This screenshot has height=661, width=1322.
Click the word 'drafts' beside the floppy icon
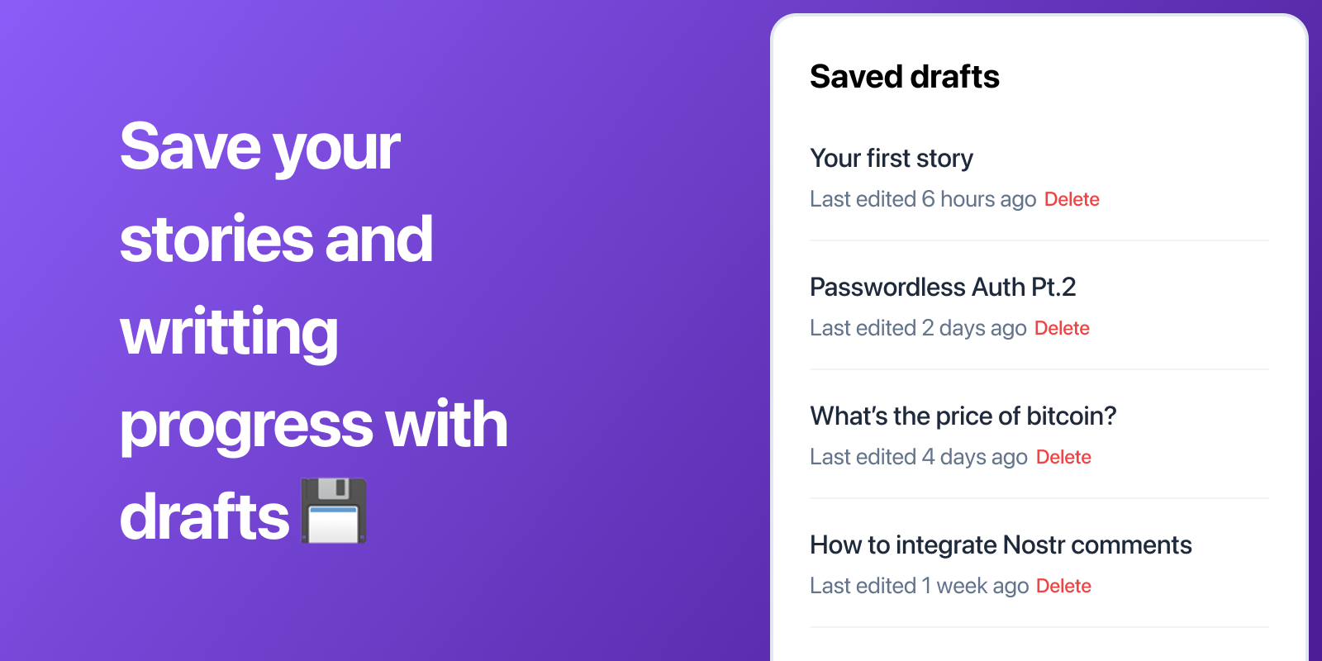click(x=205, y=517)
